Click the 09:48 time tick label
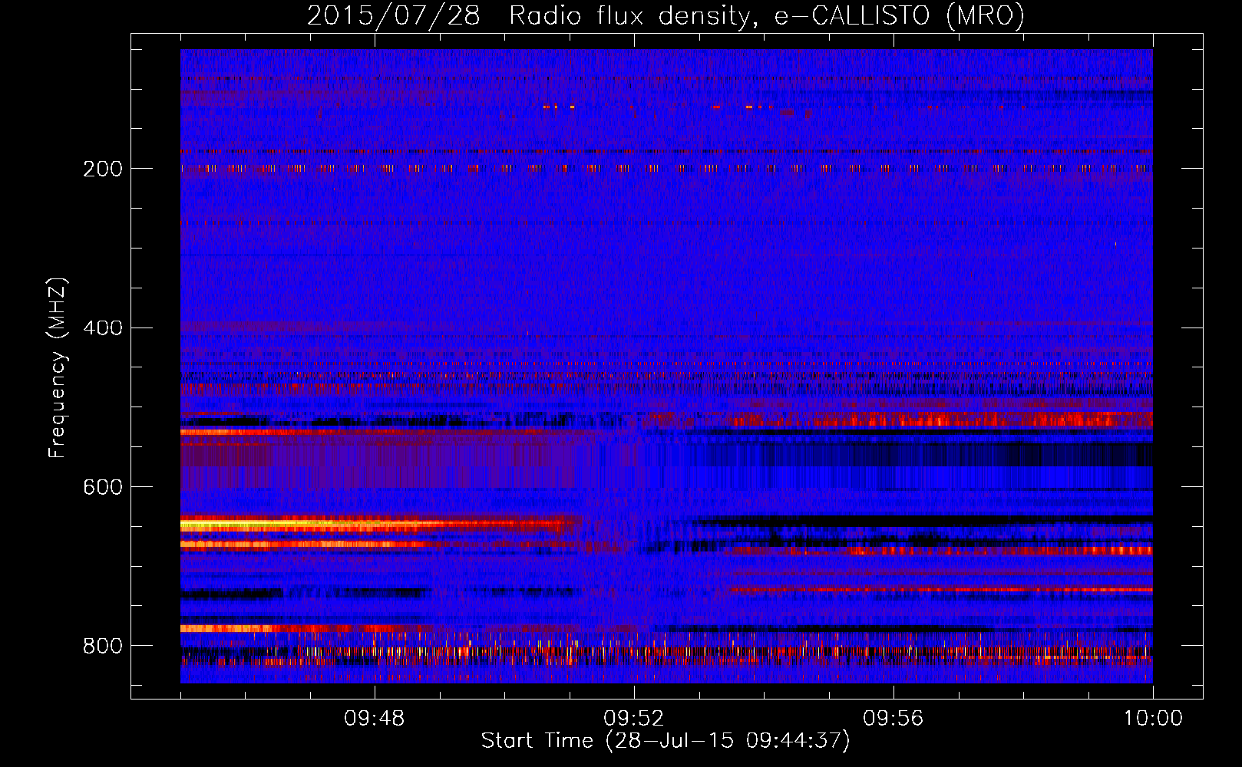The height and width of the screenshot is (767, 1242). click(x=375, y=719)
